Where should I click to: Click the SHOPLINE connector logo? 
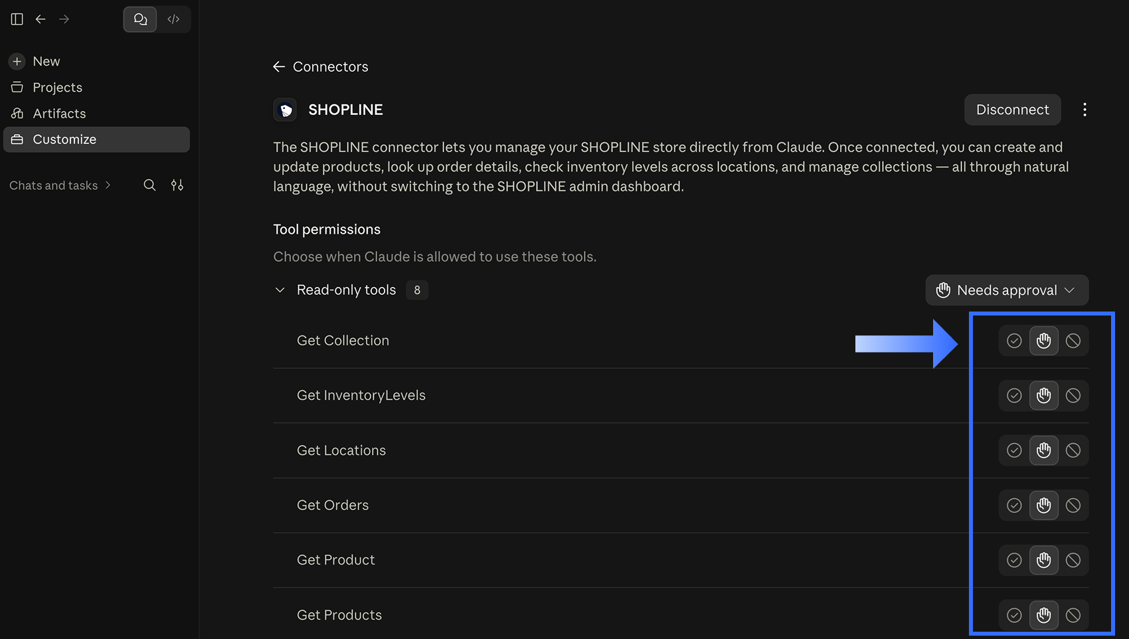[285, 110]
